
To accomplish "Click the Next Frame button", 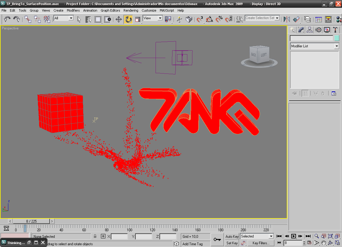I will click(x=300, y=236).
